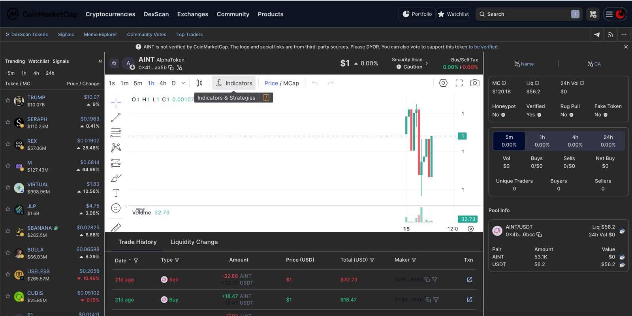Switch to Liquidity Change tab

coord(194,242)
